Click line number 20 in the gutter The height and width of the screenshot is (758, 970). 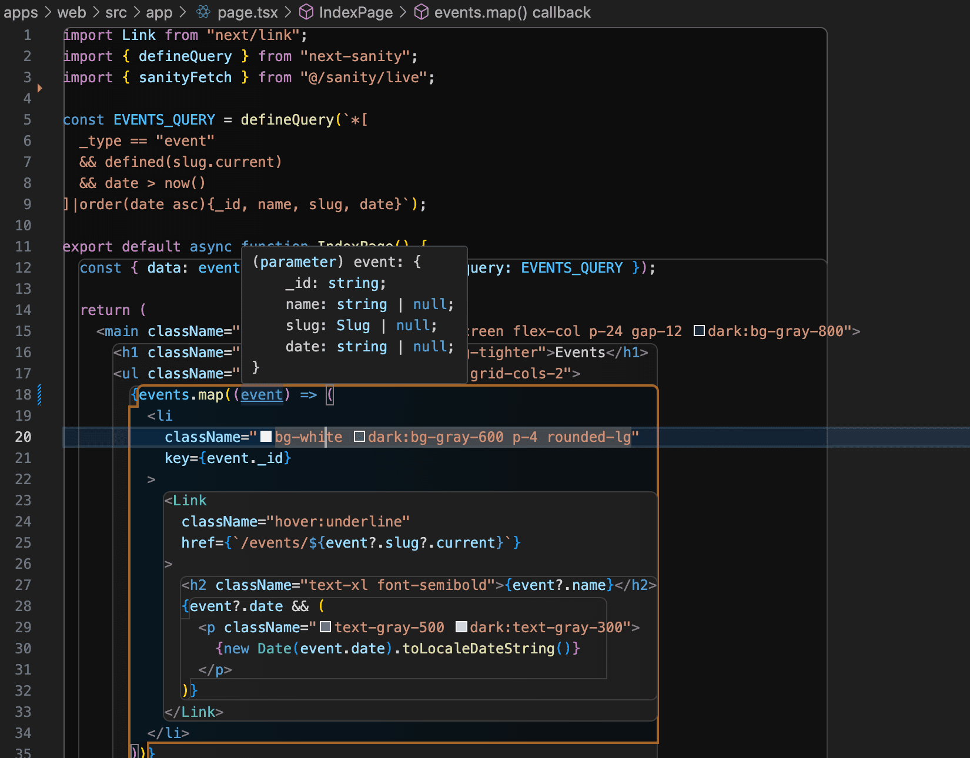coord(24,437)
